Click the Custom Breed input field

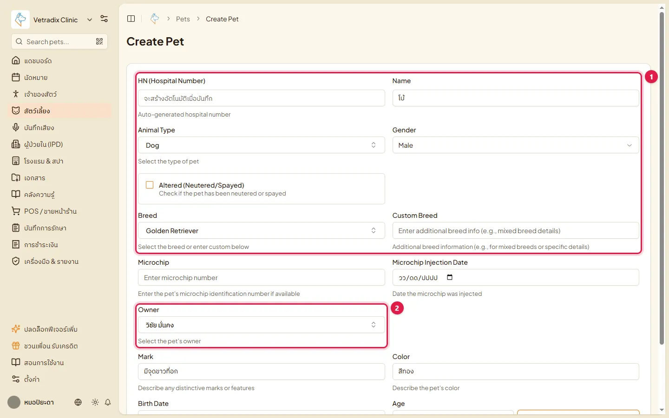tap(516, 230)
